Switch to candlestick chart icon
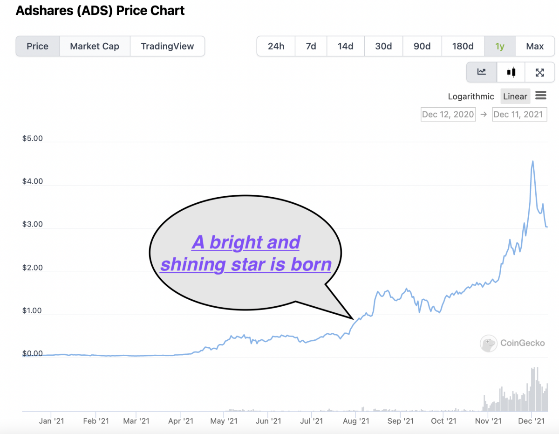This screenshot has height=434, width=559. tap(511, 72)
